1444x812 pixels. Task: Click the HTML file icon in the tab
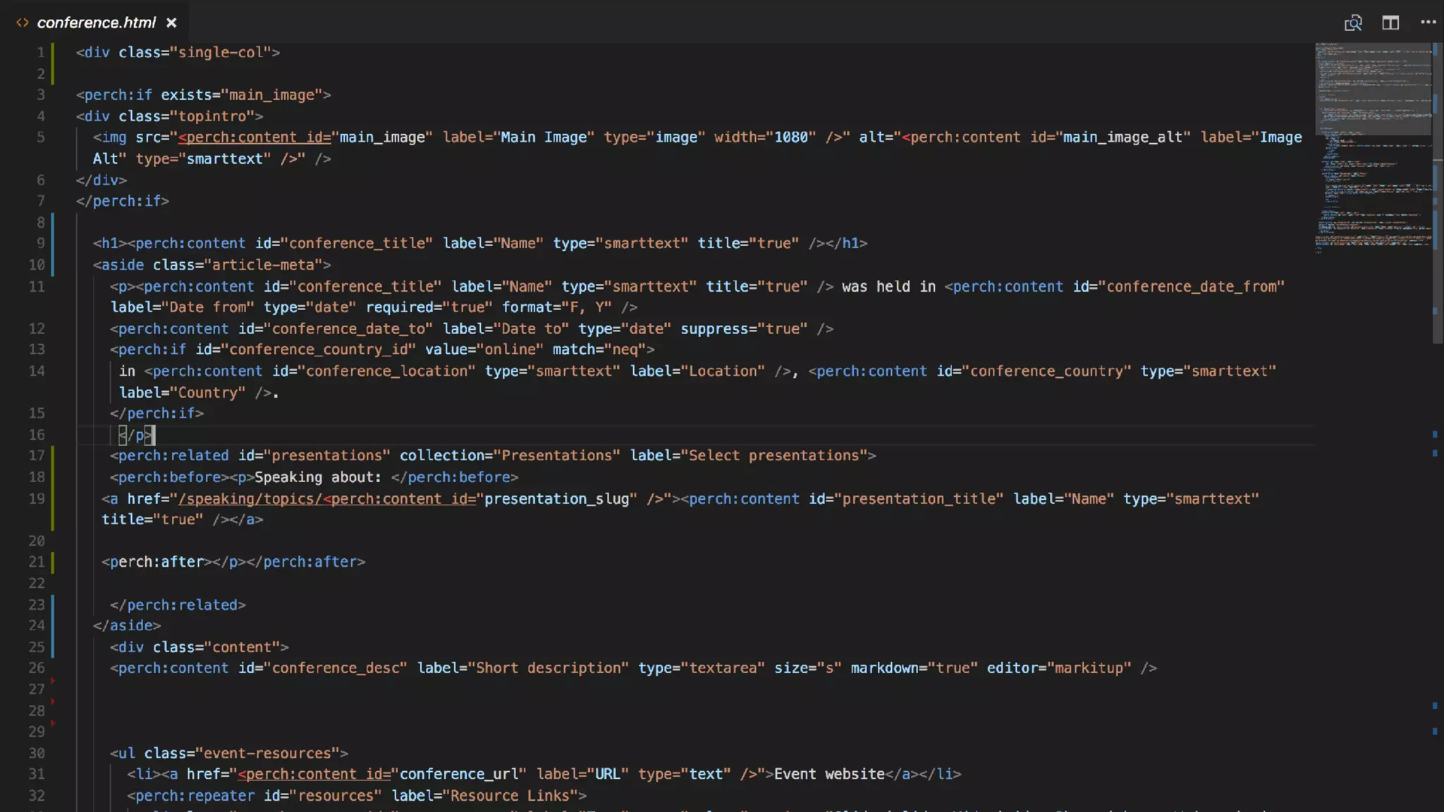pos(23,23)
